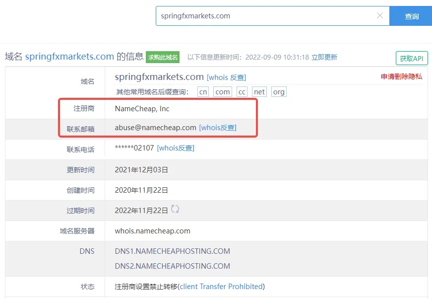The image size is (432, 299).
Task: Select the com domain suffix
Action: (223, 92)
